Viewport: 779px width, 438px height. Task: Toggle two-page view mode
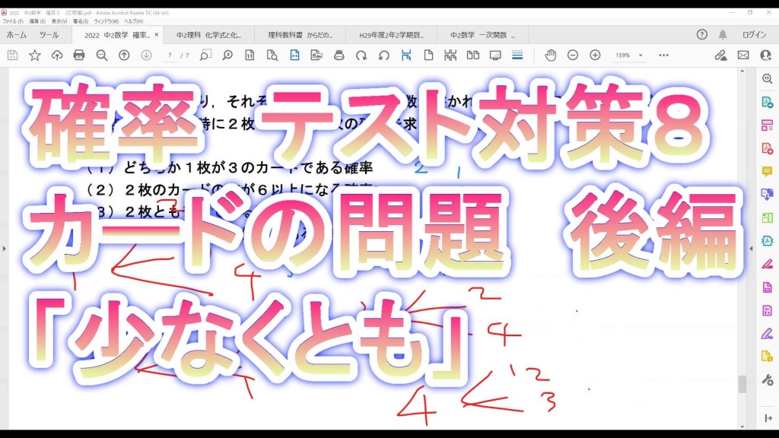(473, 56)
